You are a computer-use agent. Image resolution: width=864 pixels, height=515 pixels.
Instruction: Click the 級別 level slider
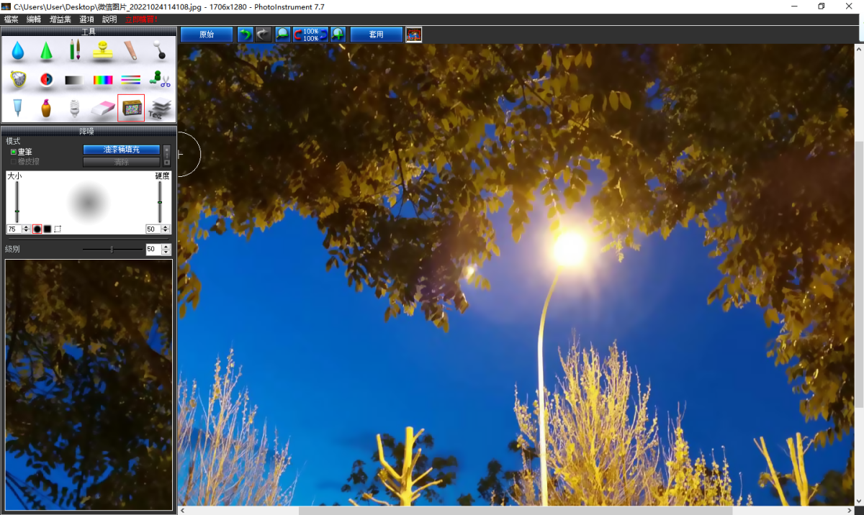(112, 250)
